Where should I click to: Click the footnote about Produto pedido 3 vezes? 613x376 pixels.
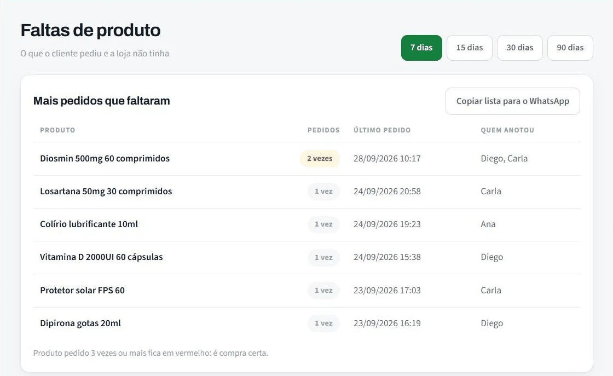(x=151, y=354)
